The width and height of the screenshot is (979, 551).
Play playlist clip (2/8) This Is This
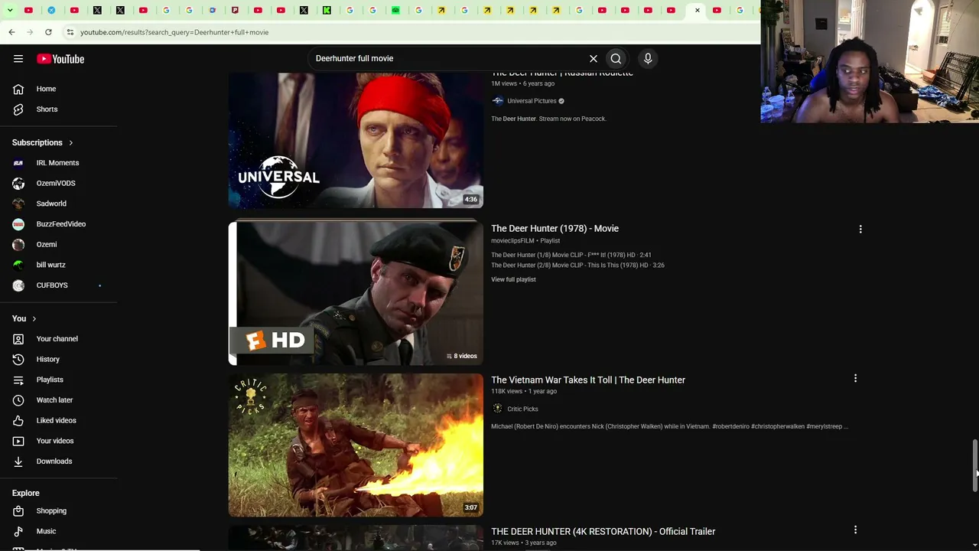pyautogui.click(x=577, y=266)
